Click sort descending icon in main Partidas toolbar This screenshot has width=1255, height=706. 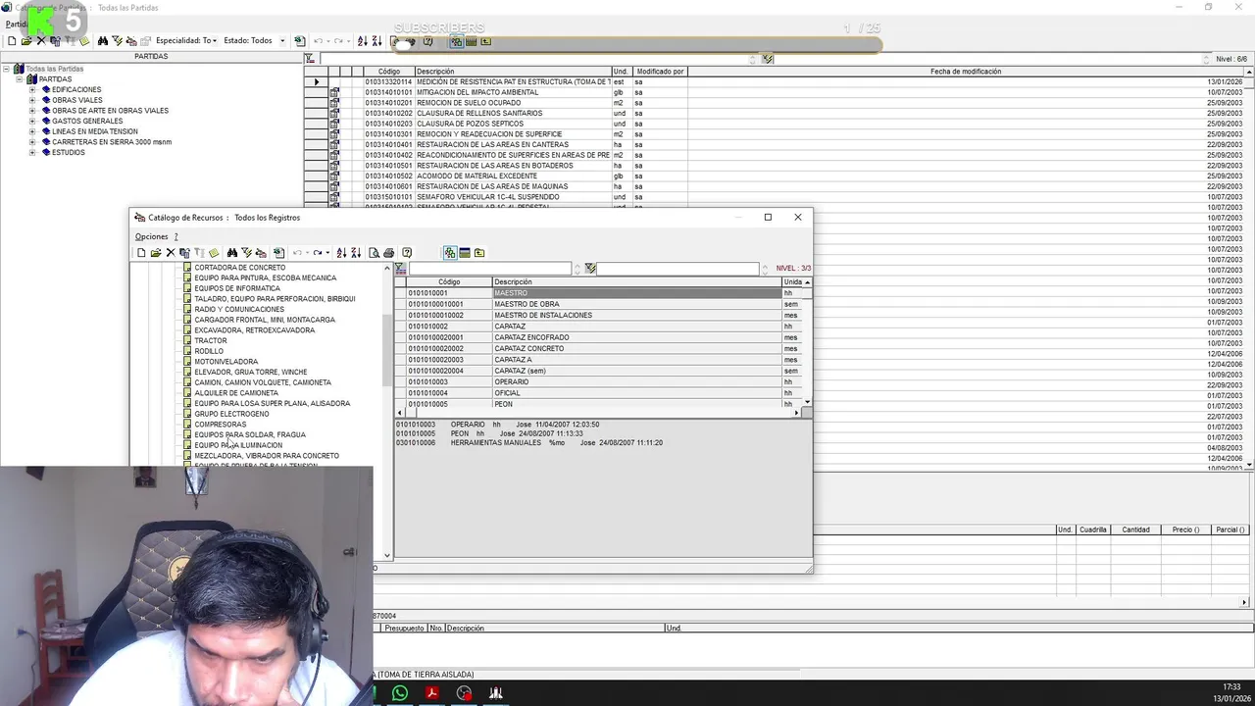376,41
